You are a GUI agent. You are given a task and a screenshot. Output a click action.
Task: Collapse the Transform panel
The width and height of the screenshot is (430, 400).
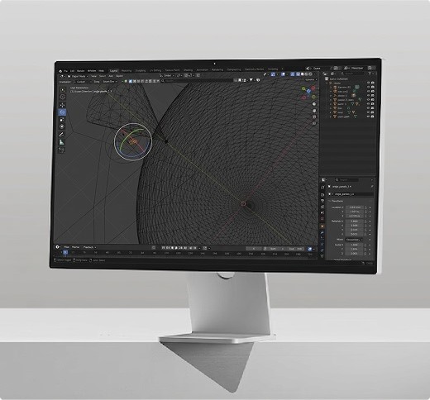337,201
